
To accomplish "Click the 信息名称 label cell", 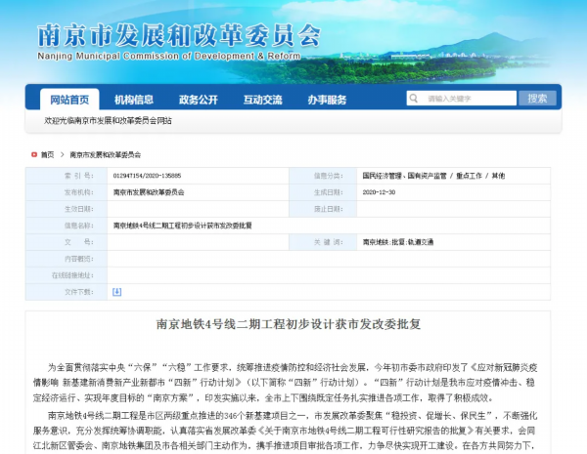I will click(67, 226).
